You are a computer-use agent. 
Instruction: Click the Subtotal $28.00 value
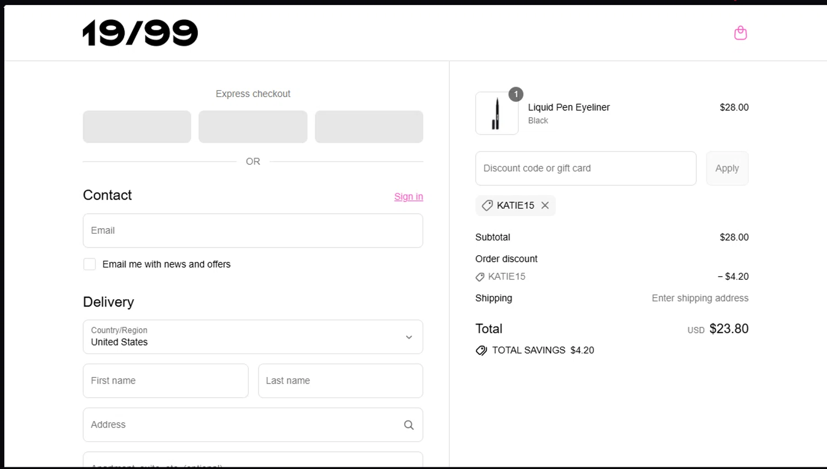734,238
